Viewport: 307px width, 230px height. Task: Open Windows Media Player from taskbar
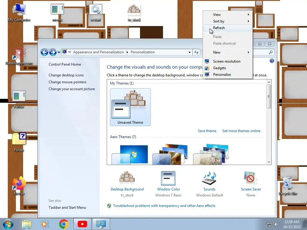(x=45, y=224)
